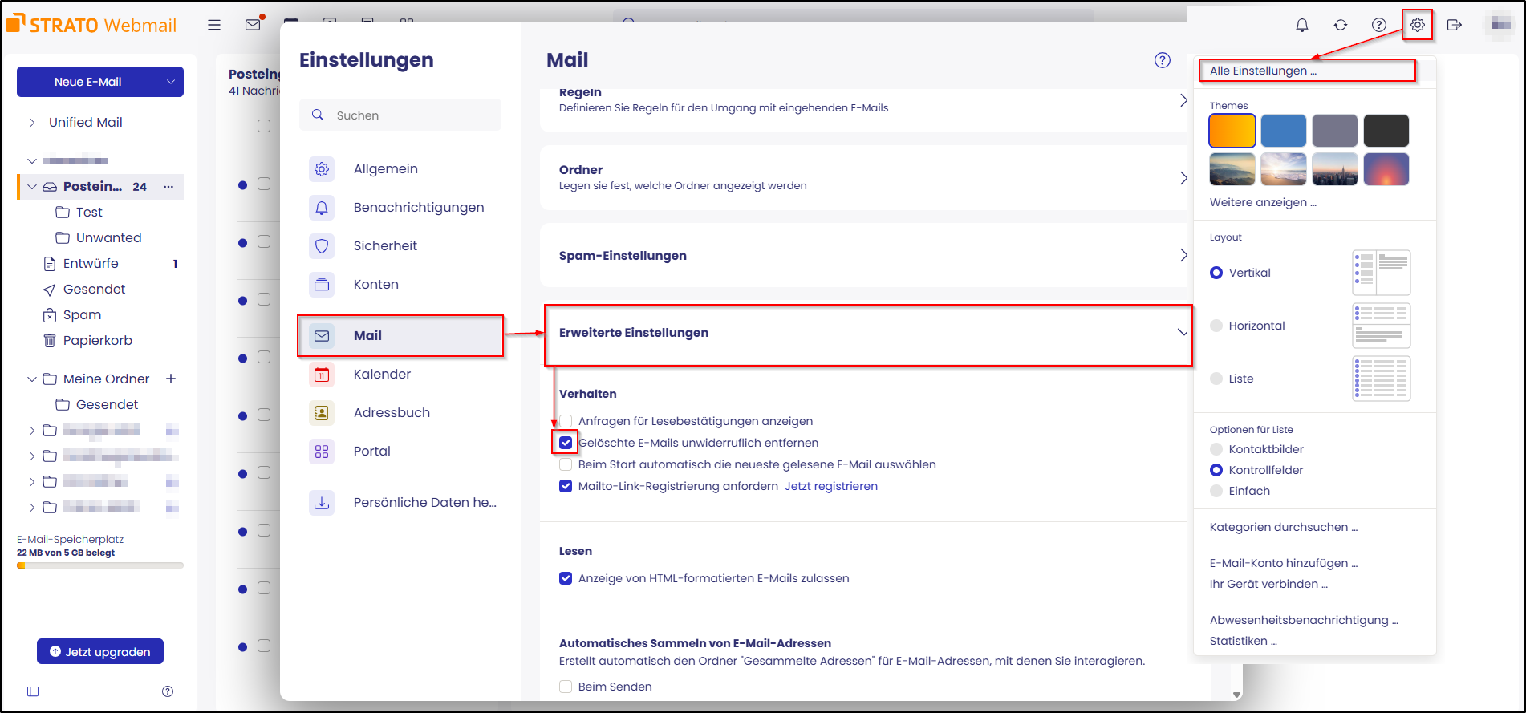Screen dimensions: 1526x713
Task: Open Alle Einstellungen menu entry
Action: (1308, 71)
